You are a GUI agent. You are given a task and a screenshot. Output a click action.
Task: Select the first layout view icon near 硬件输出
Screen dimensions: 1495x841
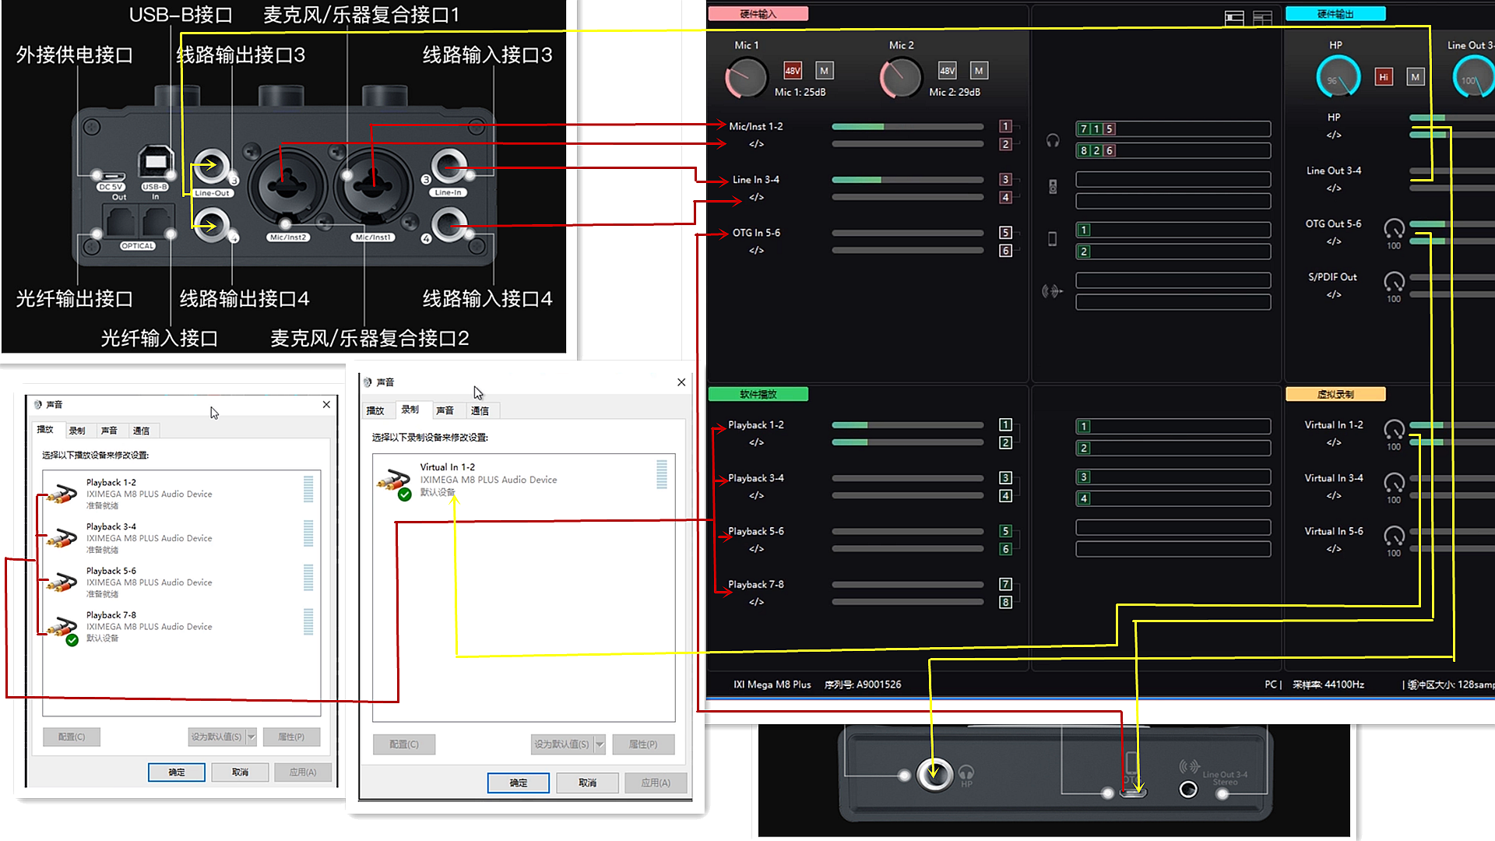point(1234,17)
